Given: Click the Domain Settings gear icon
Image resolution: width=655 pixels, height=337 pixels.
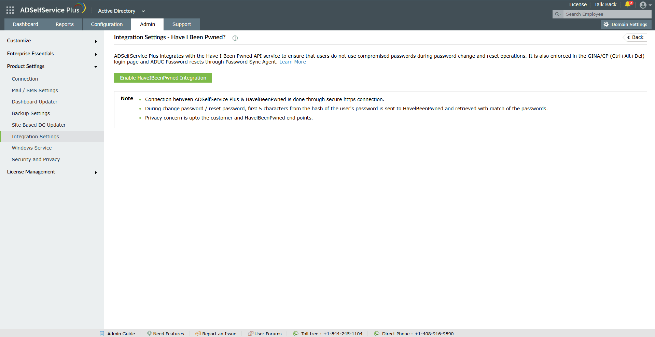Looking at the screenshot, I should point(606,24).
